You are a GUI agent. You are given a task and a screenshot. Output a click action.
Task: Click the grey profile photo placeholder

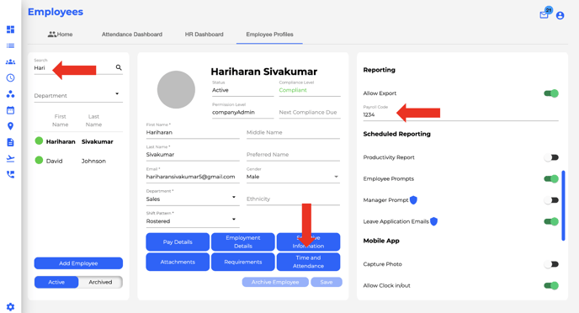(176, 90)
